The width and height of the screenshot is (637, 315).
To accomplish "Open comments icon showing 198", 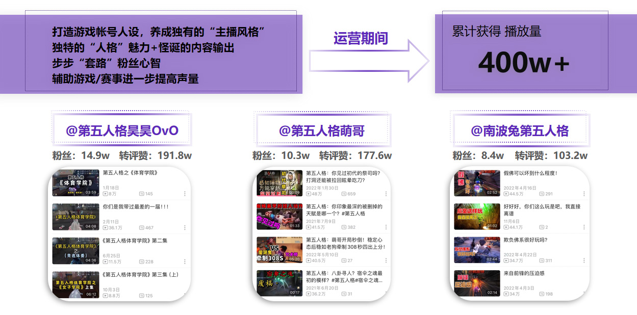I will point(542,294).
